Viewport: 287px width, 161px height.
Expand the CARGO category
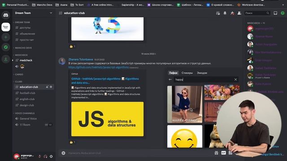point(18,75)
